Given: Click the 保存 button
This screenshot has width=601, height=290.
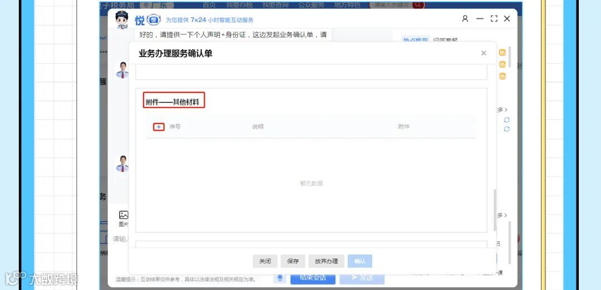Looking at the screenshot, I should tap(293, 261).
